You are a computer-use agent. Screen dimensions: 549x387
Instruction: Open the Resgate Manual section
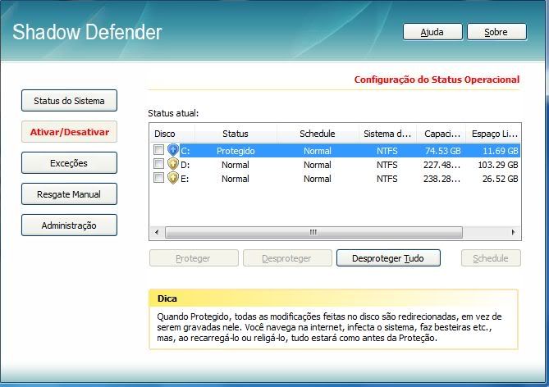[x=69, y=194]
